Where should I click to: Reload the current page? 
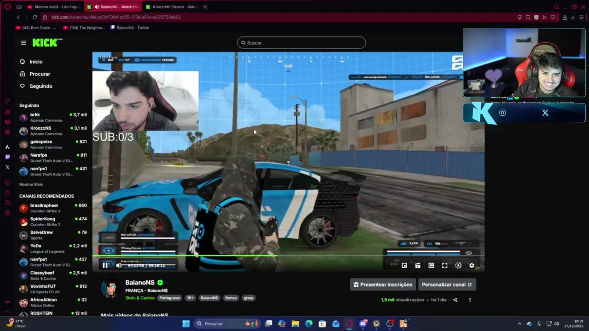(x=35, y=17)
